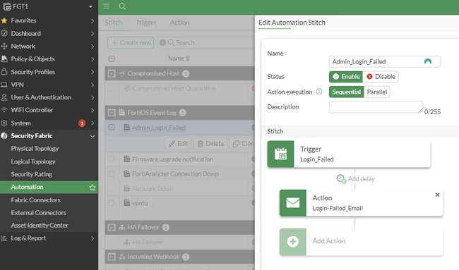Click the User & Authentication person icon
The width and height of the screenshot is (459, 270).
coord(4,97)
